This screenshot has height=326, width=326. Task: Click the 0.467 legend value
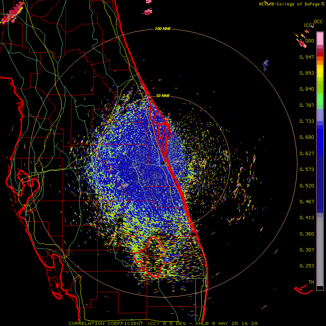307,202
